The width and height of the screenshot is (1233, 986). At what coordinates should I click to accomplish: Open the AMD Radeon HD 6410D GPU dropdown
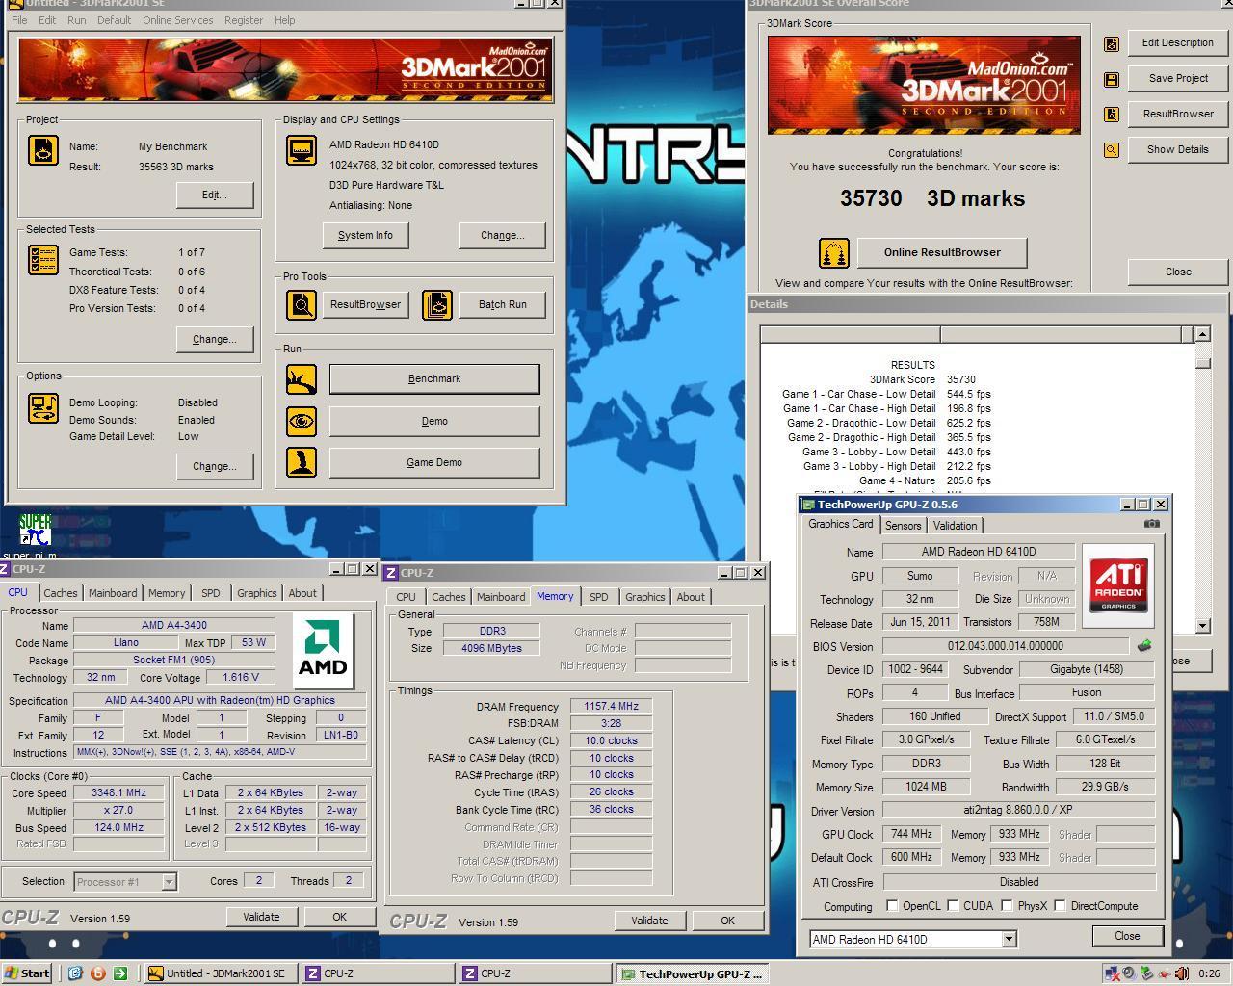1009,939
